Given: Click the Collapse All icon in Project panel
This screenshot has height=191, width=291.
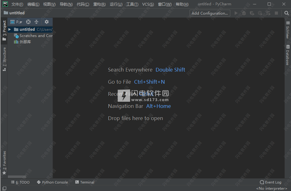Looking at the screenshot, I should coord(36,22).
